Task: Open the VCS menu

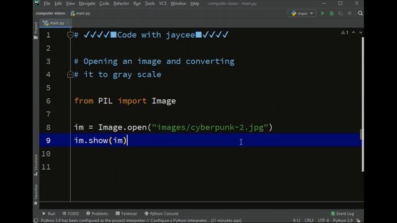Action: pos(163,4)
